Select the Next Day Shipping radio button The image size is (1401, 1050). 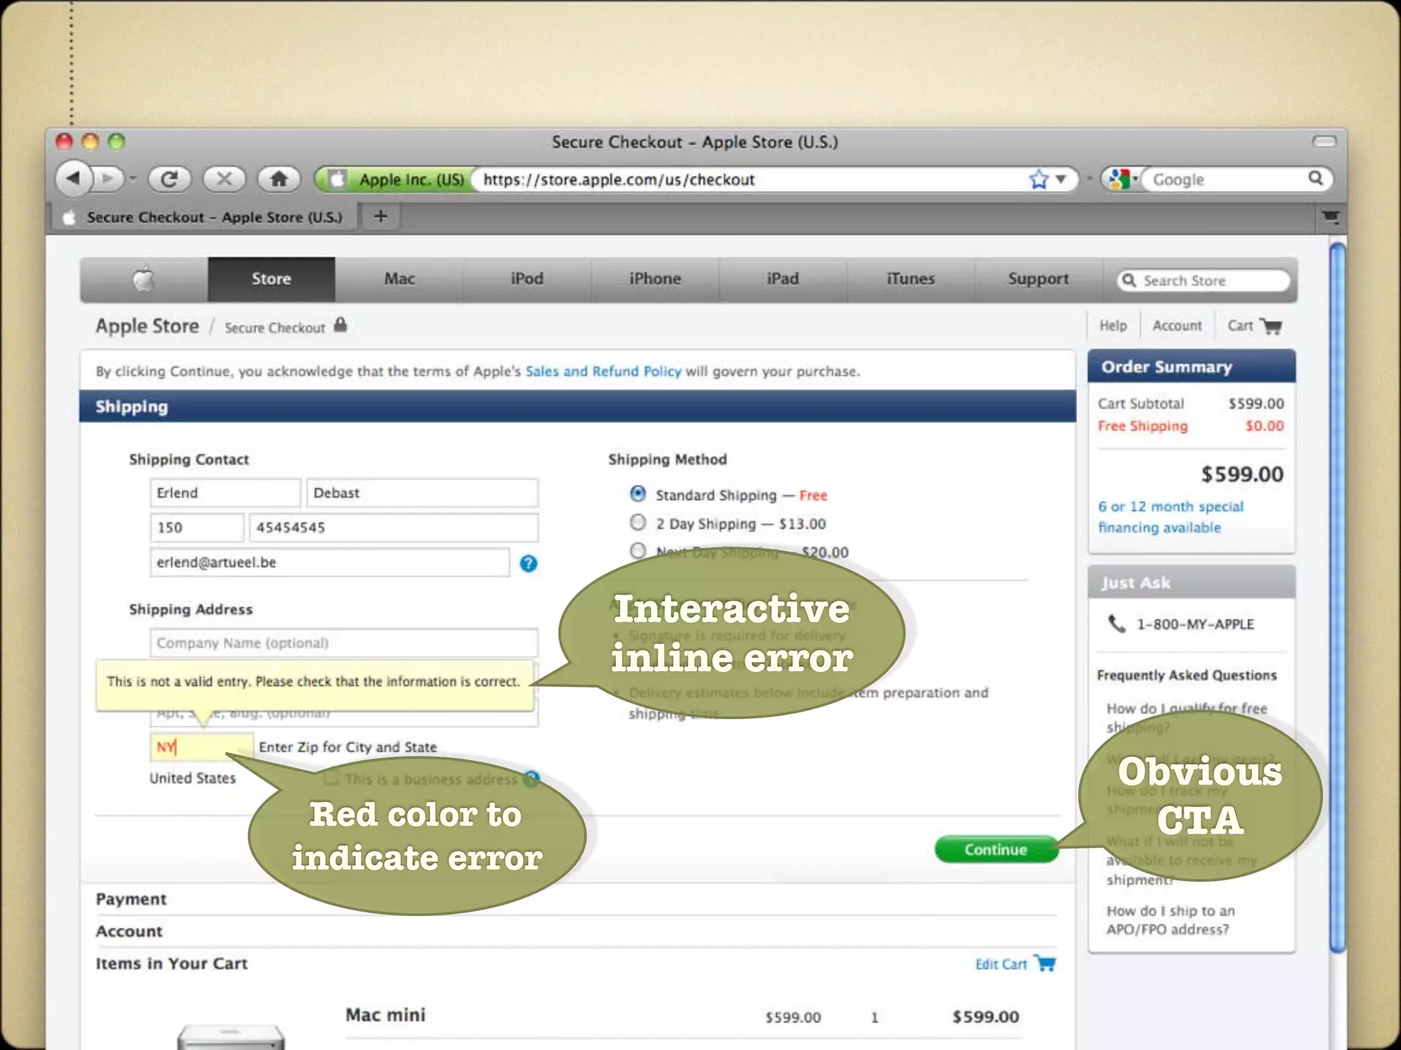point(638,550)
